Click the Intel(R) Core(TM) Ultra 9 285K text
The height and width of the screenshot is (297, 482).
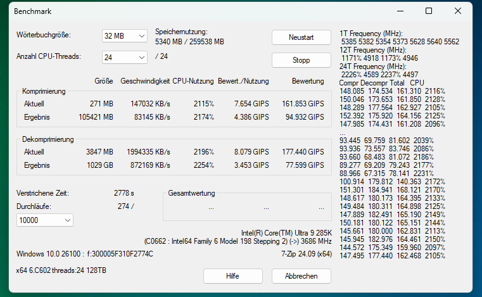[286, 233]
